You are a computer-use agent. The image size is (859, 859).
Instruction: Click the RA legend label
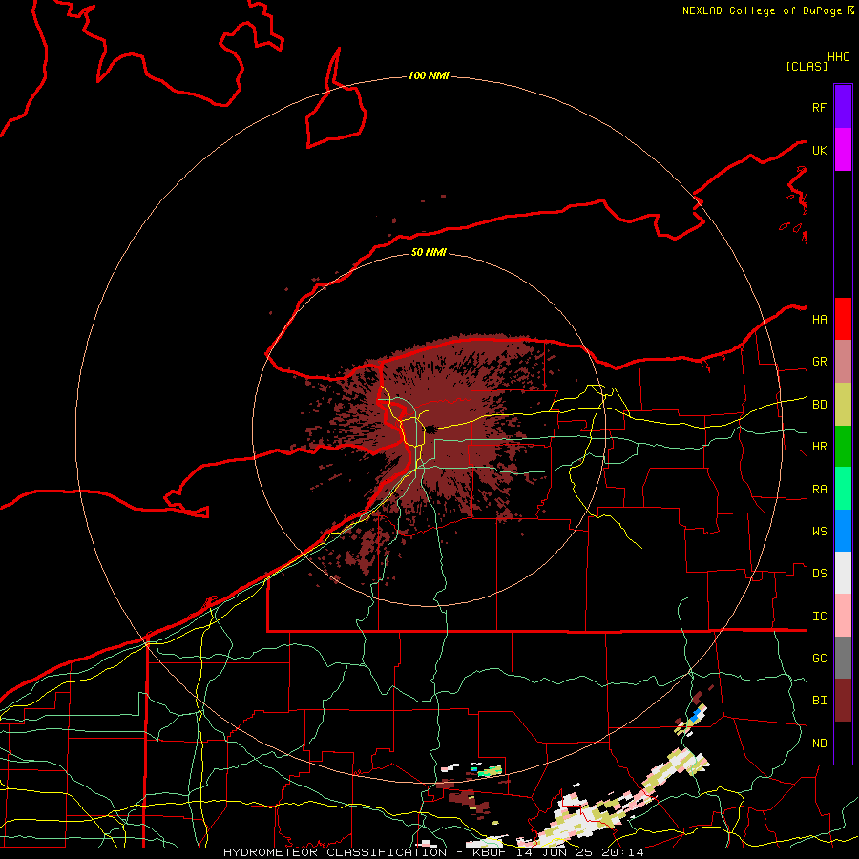(819, 490)
